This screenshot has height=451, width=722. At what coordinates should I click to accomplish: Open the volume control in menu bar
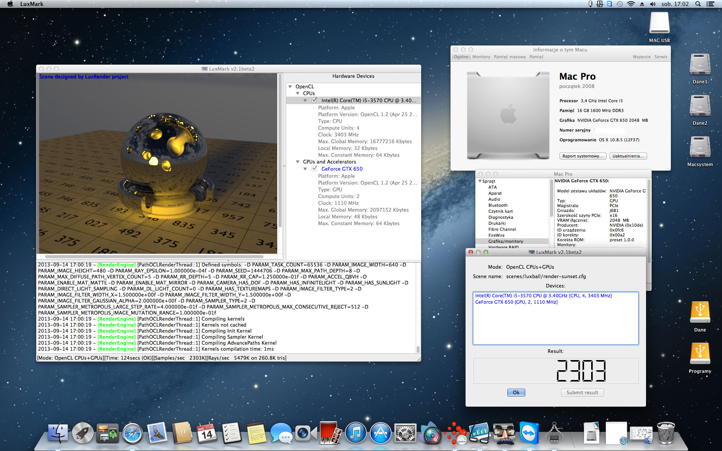coord(653,4)
